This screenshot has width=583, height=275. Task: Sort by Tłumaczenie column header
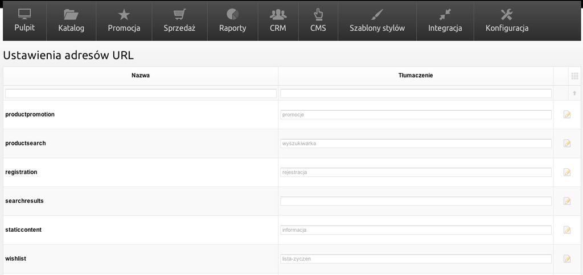tap(416, 76)
